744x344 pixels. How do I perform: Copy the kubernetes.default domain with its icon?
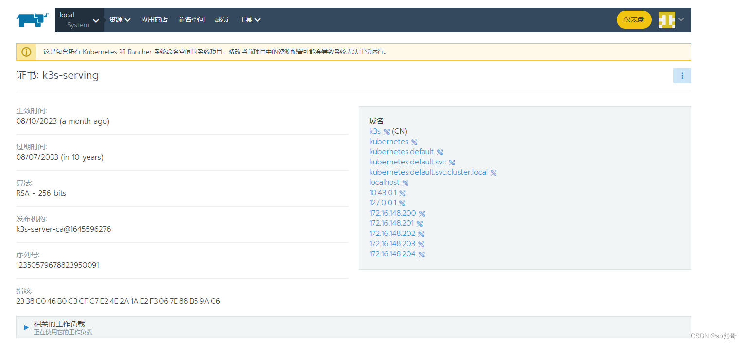coord(440,151)
